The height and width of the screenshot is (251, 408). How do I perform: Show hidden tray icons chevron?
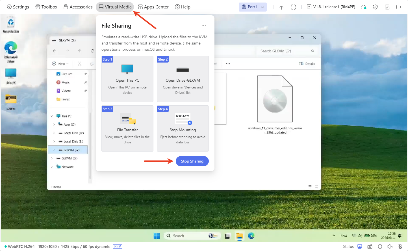[334, 236]
